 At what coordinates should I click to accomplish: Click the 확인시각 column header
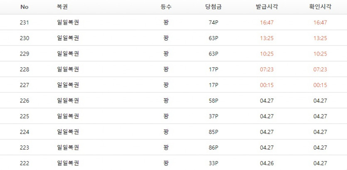tap(320, 7)
